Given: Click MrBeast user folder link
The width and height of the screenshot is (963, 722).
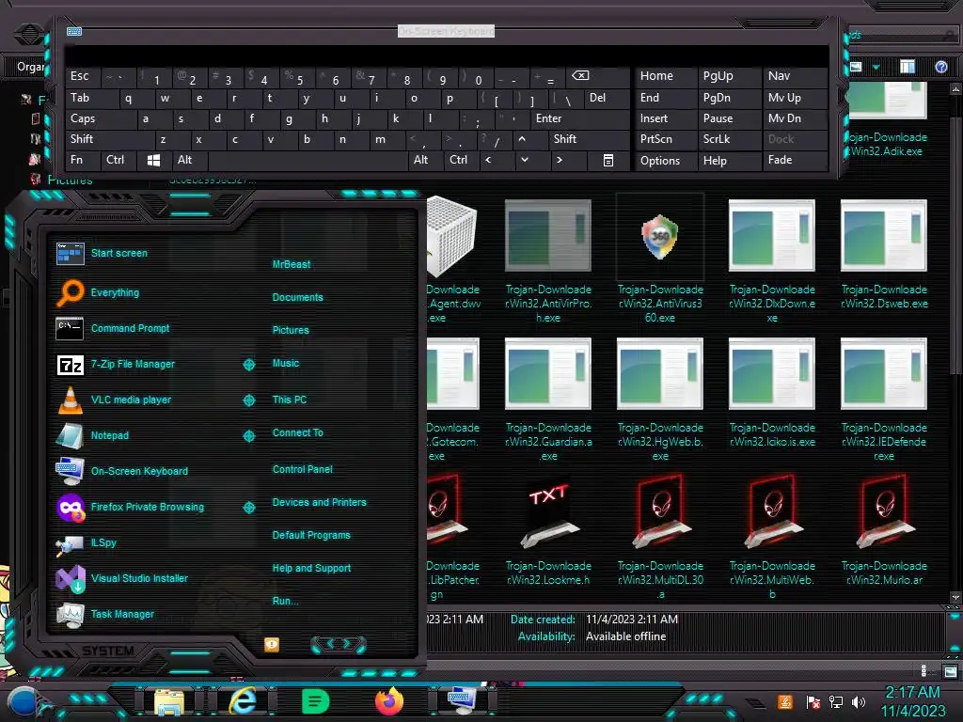Looking at the screenshot, I should (x=292, y=264).
